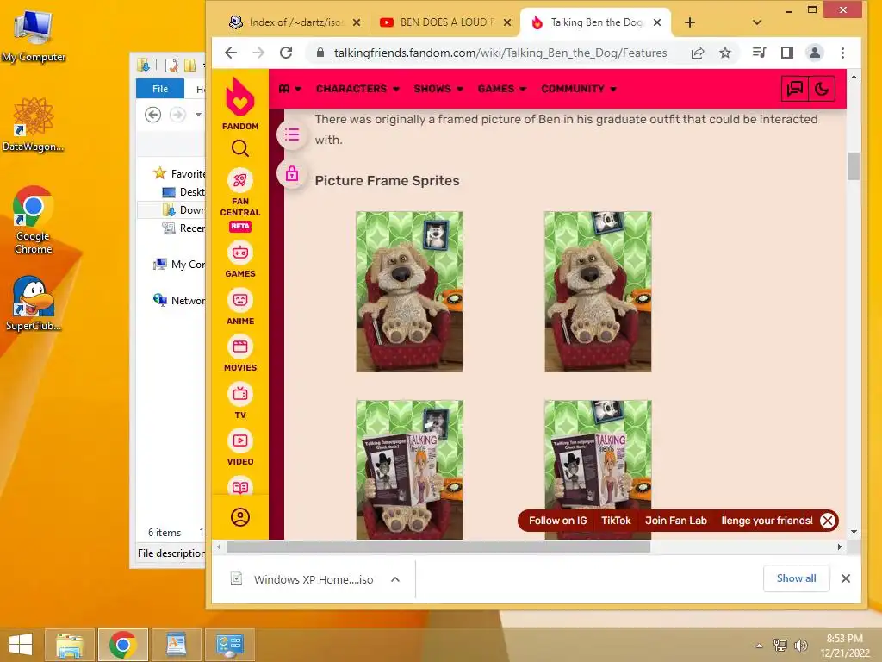Image resolution: width=882 pixels, height=662 pixels.
Task: Click Explorer back arrow button
Action: click(x=152, y=115)
